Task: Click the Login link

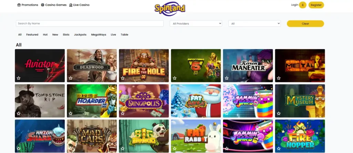Action: click(x=295, y=5)
